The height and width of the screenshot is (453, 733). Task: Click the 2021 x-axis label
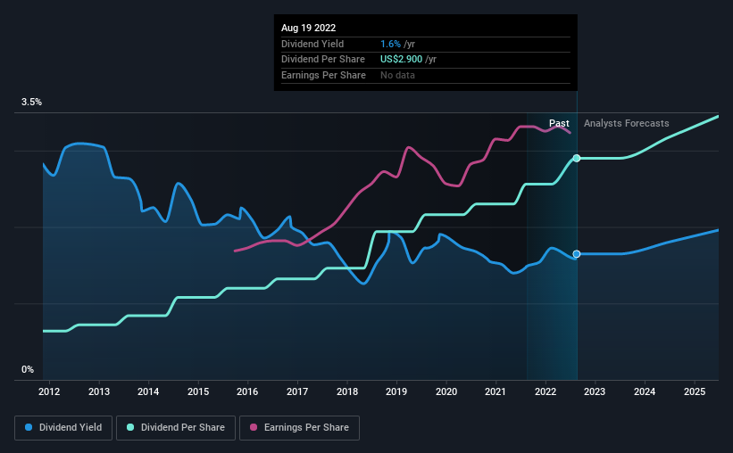(496, 391)
